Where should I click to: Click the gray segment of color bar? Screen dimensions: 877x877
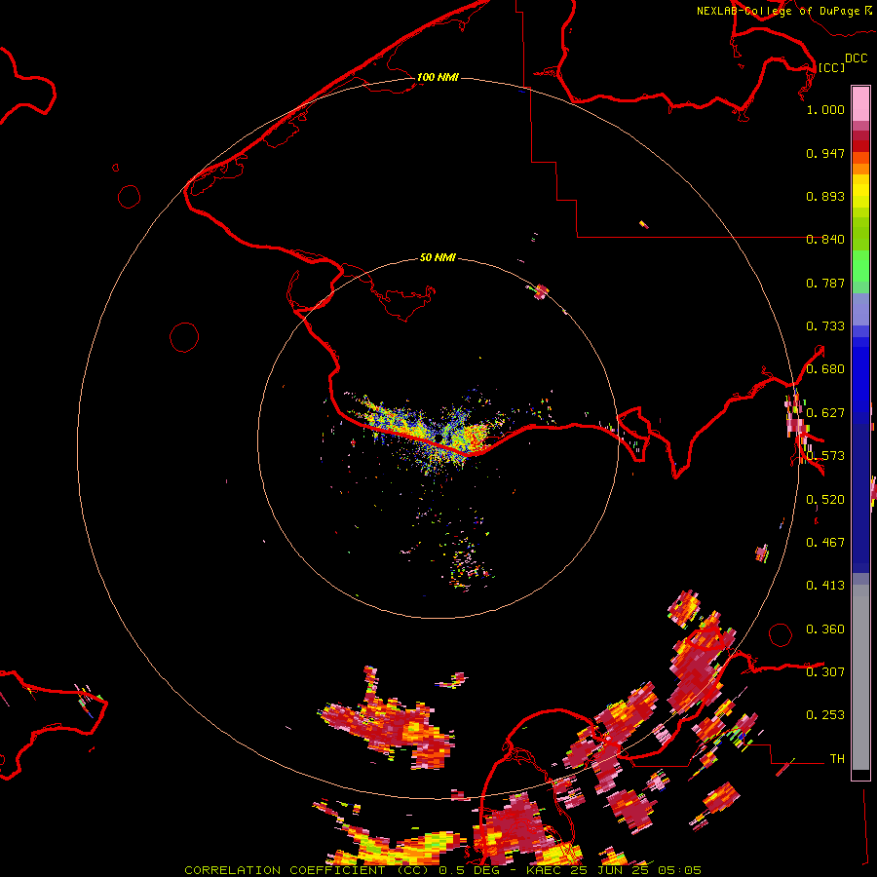pyautogui.click(x=860, y=677)
